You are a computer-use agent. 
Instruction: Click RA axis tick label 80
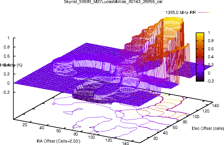[x=76, y=134]
